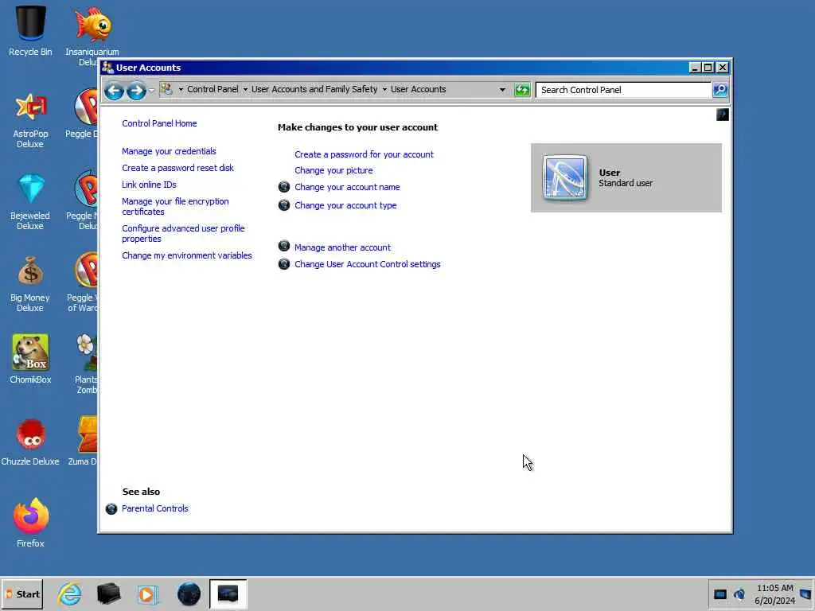The image size is (815, 611).
Task: Open Windows Media Player from taskbar
Action: tap(147, 593)
